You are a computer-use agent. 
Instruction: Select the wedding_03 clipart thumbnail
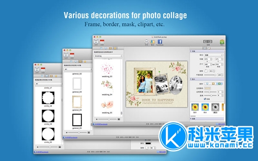[107, 69]
